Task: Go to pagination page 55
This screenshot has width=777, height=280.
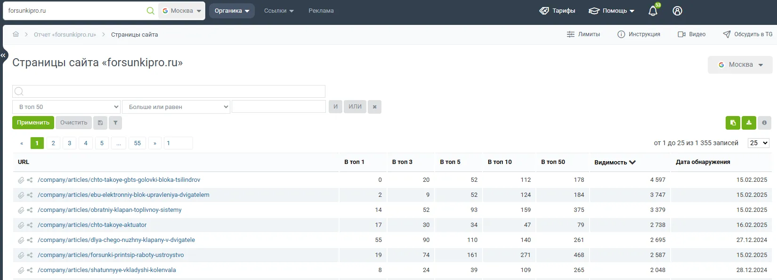Action: 138,143
